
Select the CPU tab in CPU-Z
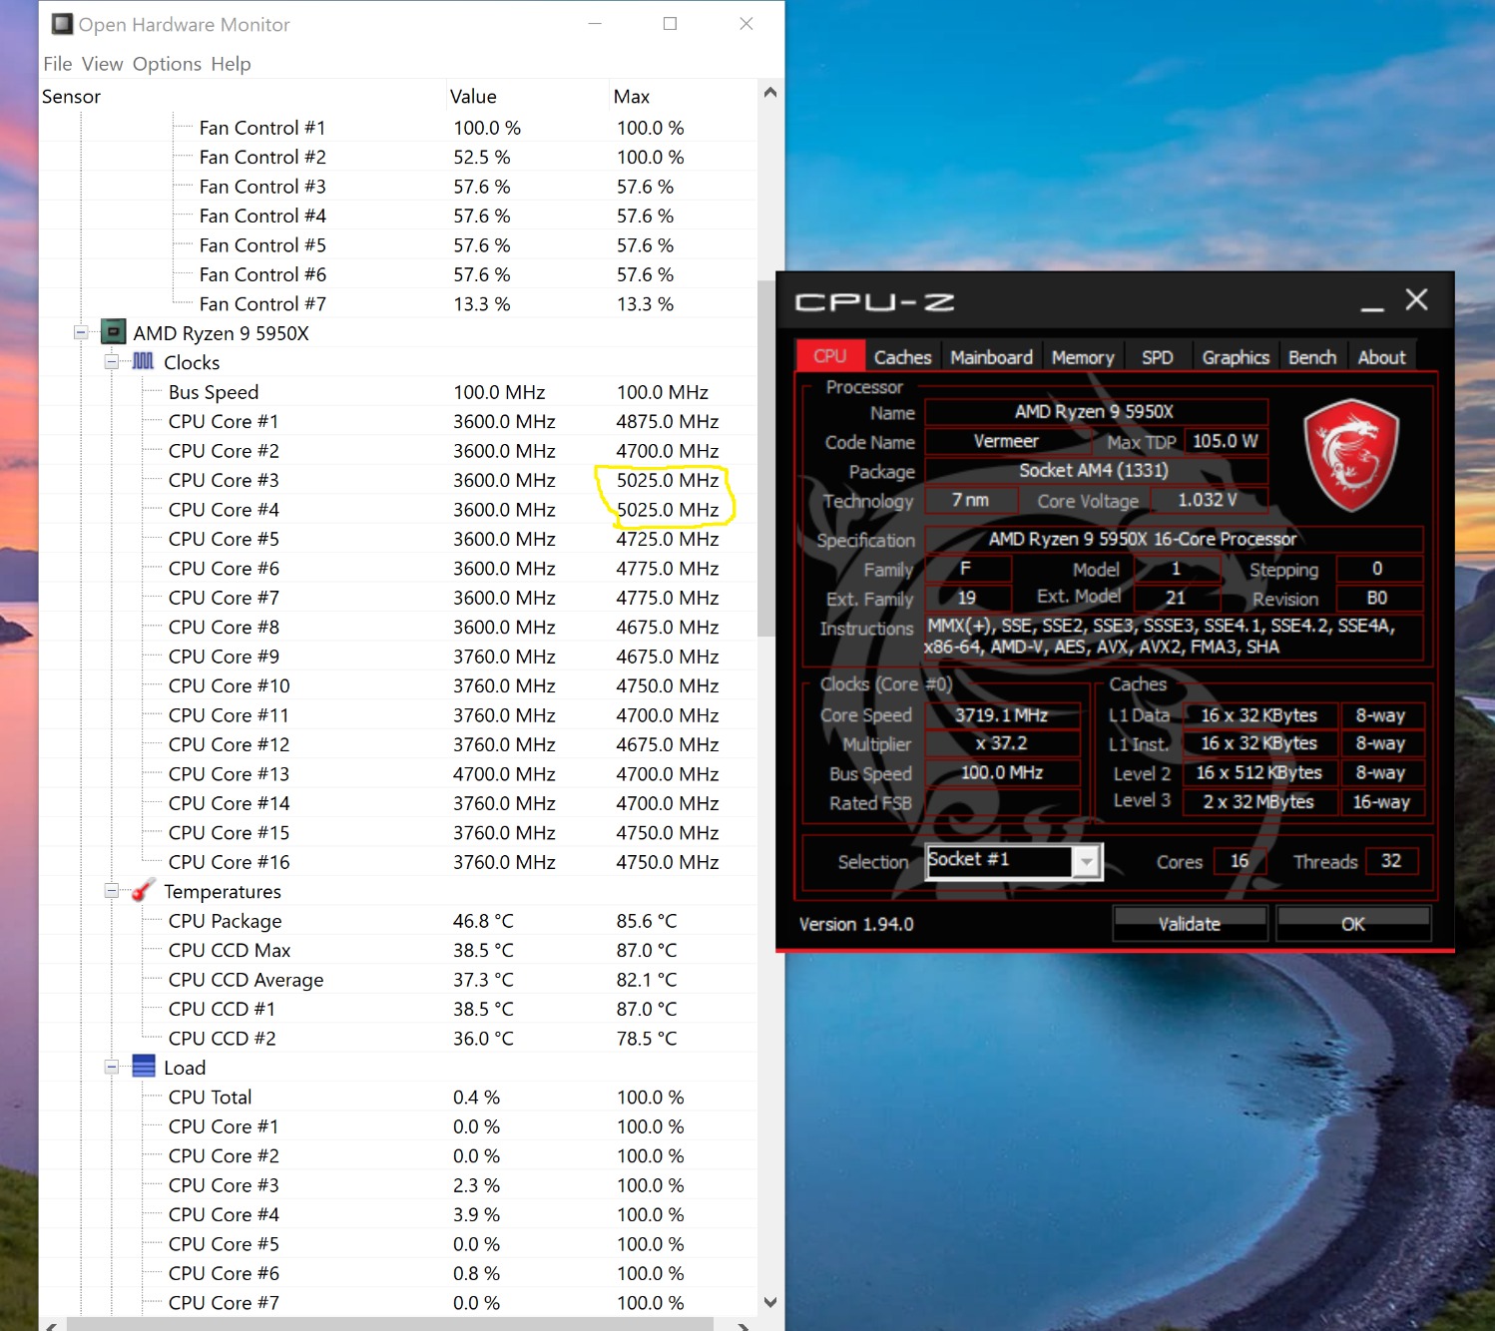click(x=829, y=356)
